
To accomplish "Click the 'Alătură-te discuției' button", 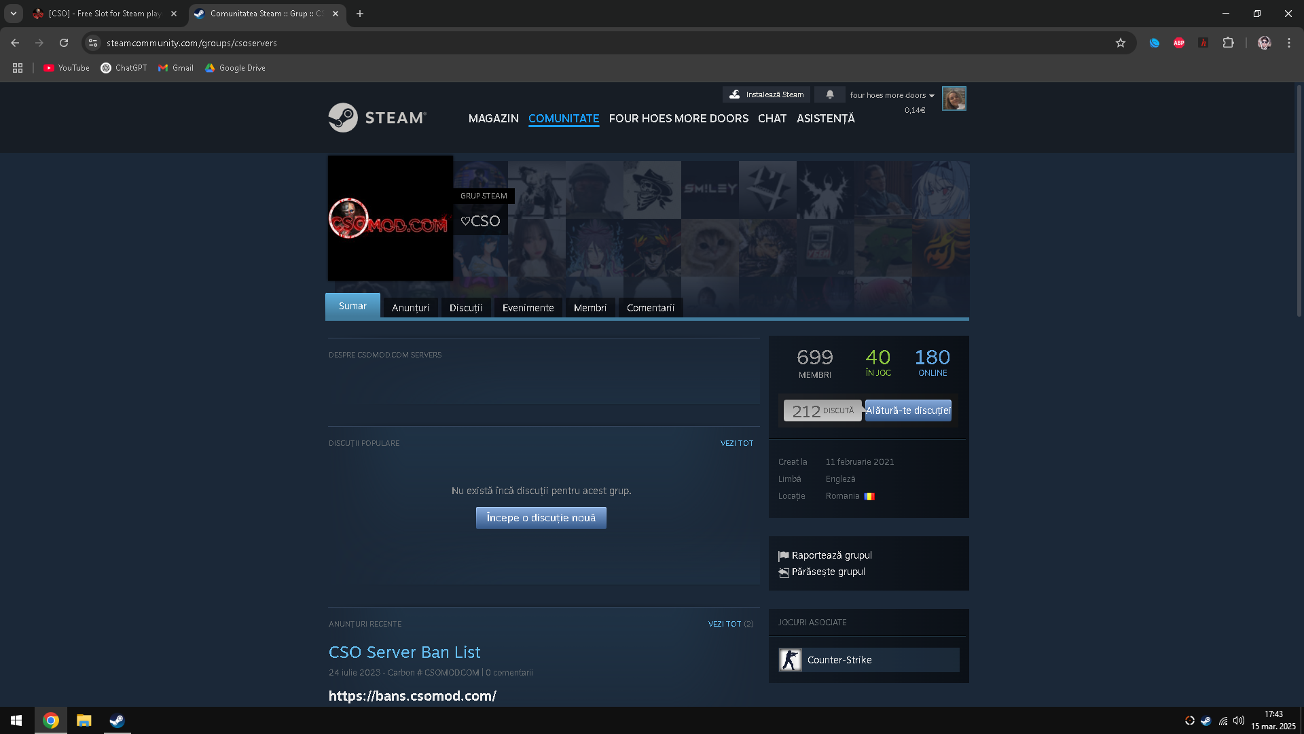I will pyautogui.click(x=907, y=410).
